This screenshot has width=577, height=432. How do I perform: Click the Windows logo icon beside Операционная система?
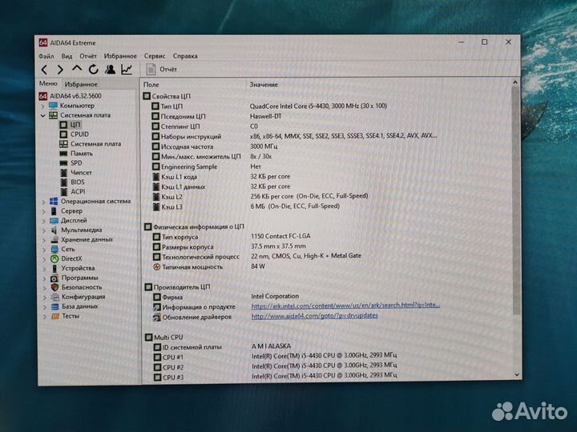click(x=54, y=202)
